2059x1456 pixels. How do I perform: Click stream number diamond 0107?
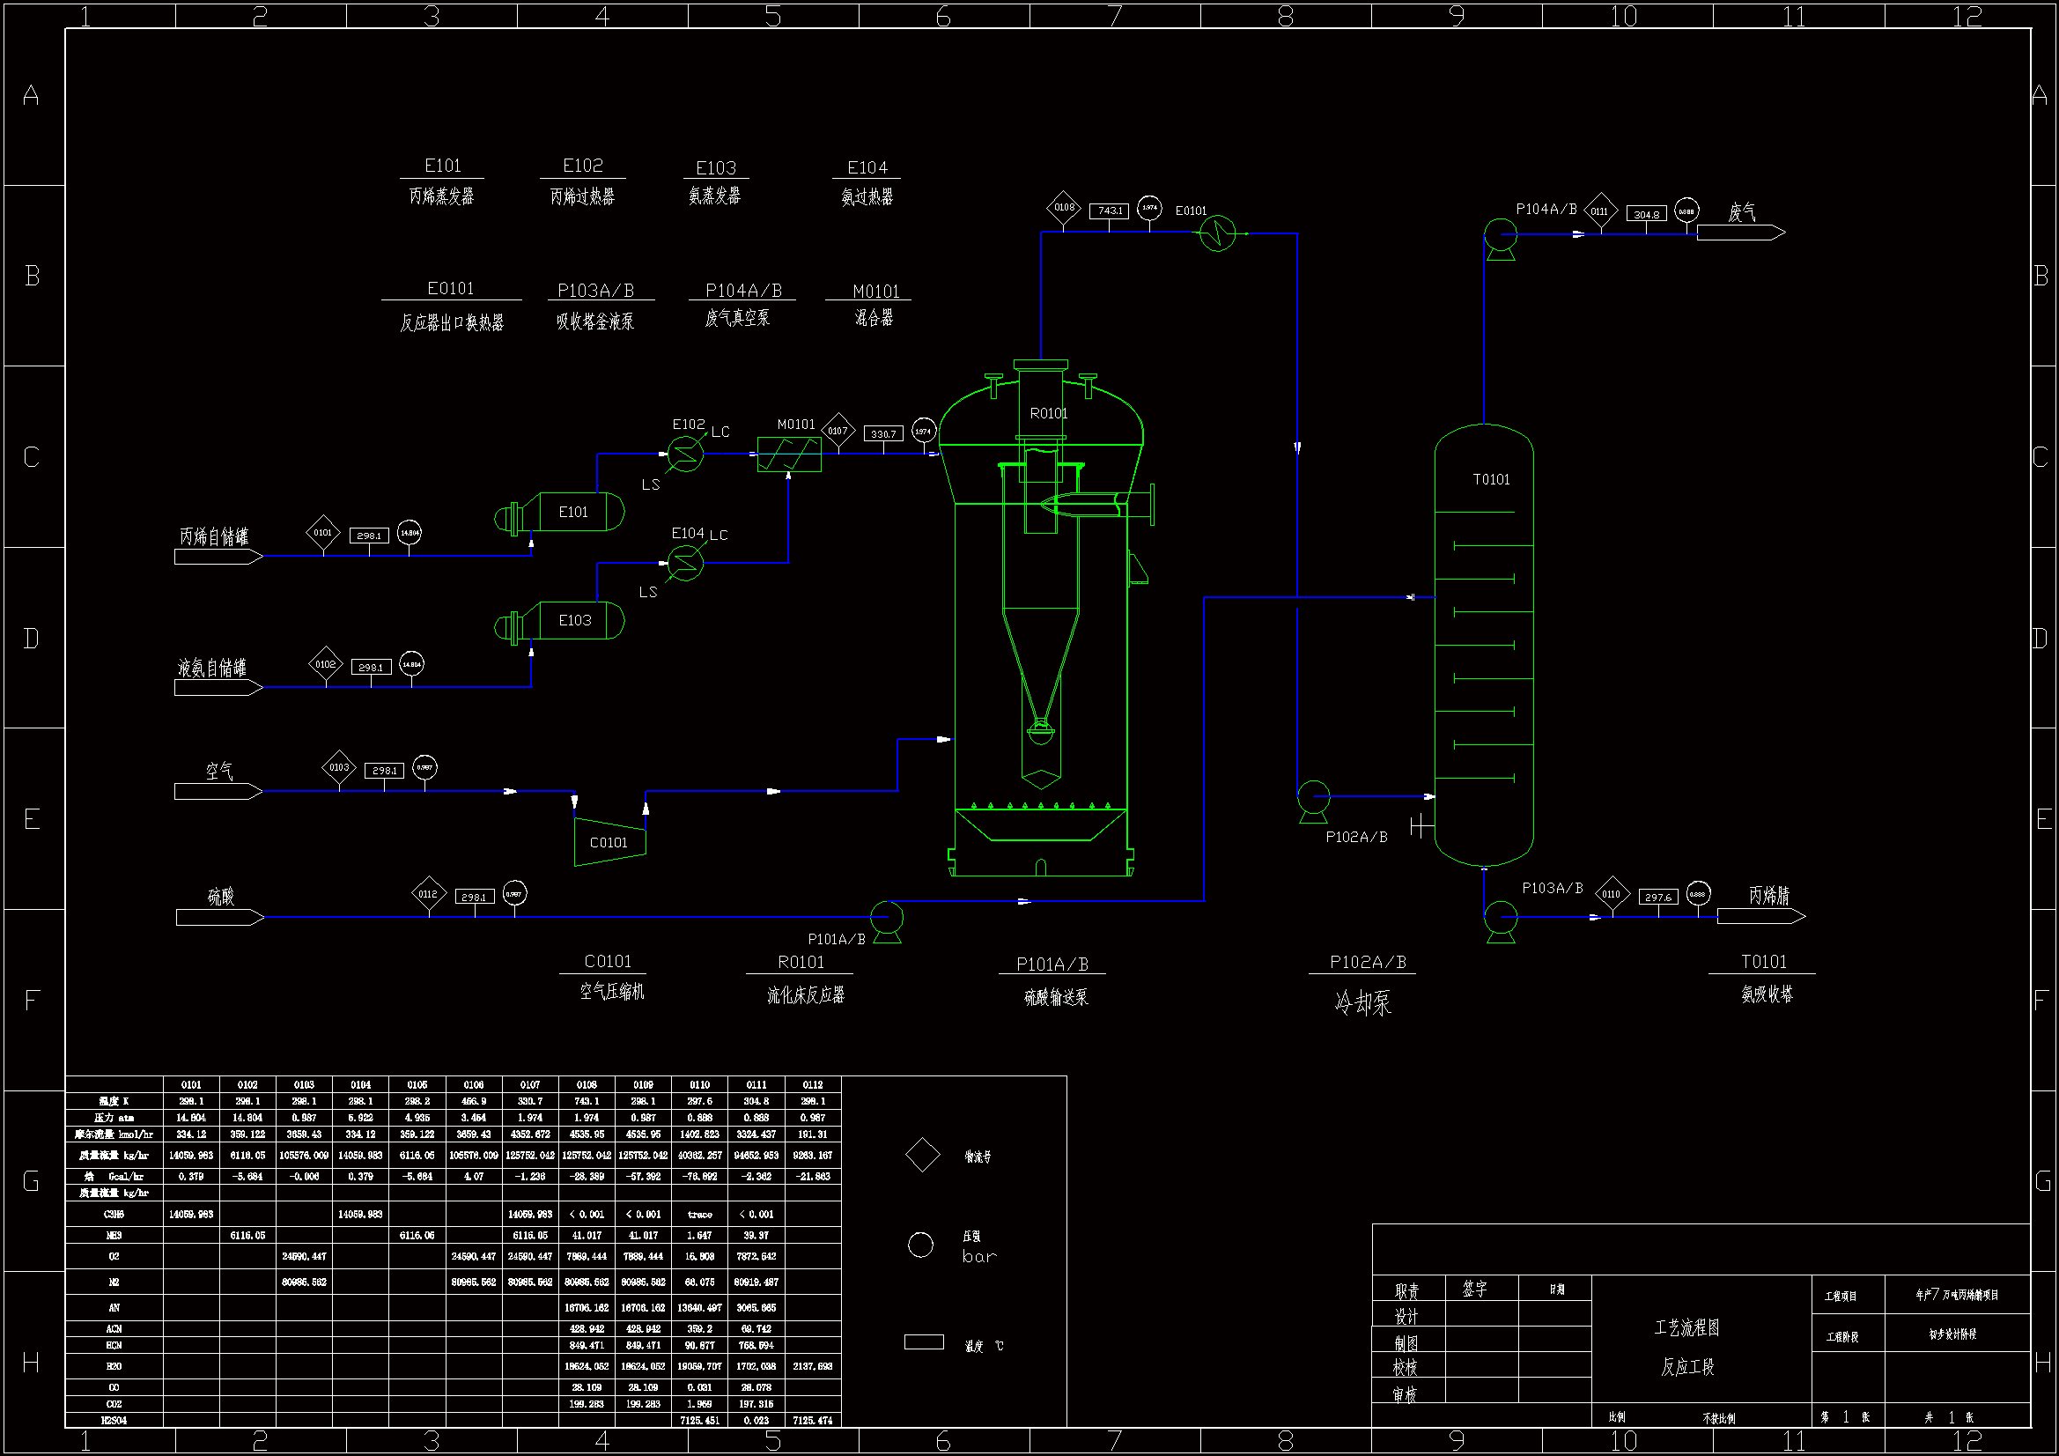pos(838,432)
